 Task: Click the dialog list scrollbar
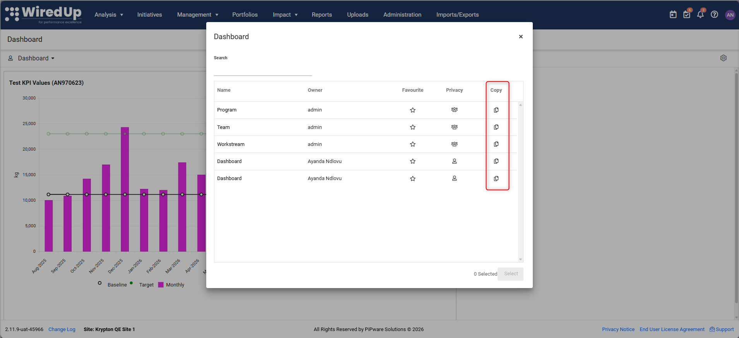click(520, 182)
